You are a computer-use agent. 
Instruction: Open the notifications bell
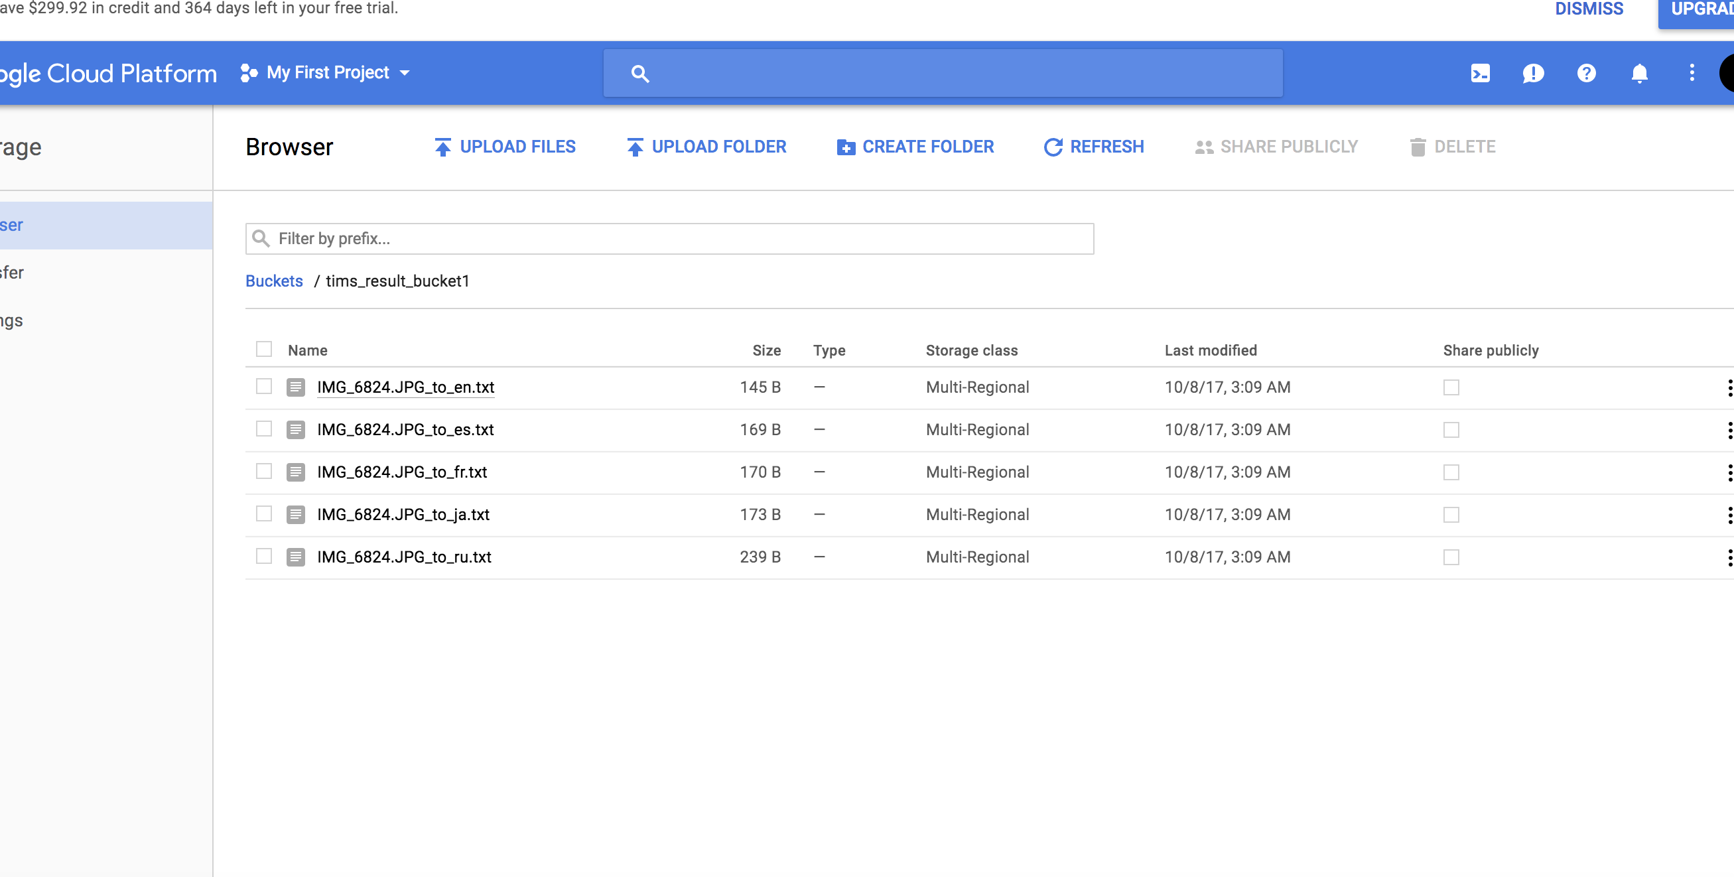click(x=1639, y=73)
